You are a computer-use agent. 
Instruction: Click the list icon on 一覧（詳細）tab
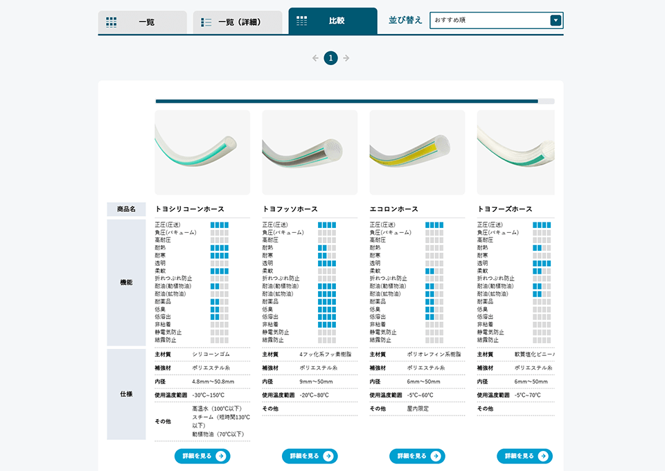(206, 22)
